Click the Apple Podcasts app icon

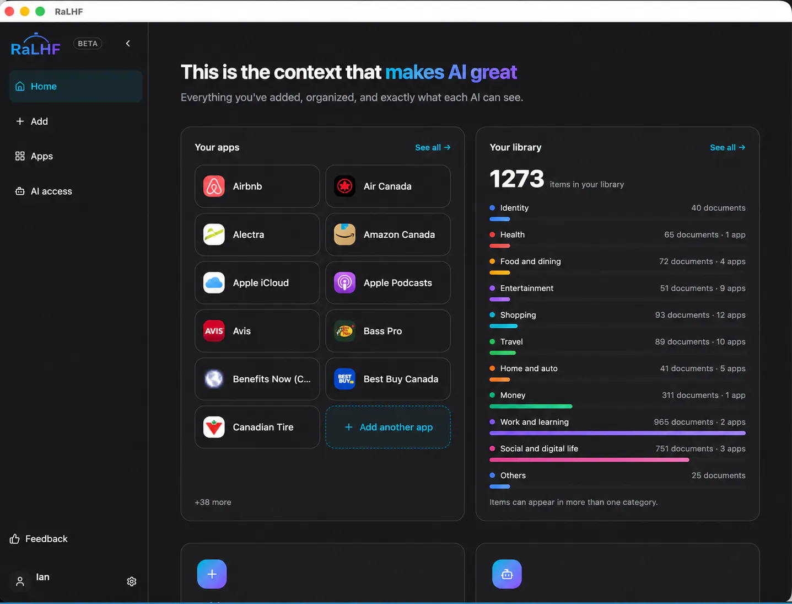coord(344,283)
